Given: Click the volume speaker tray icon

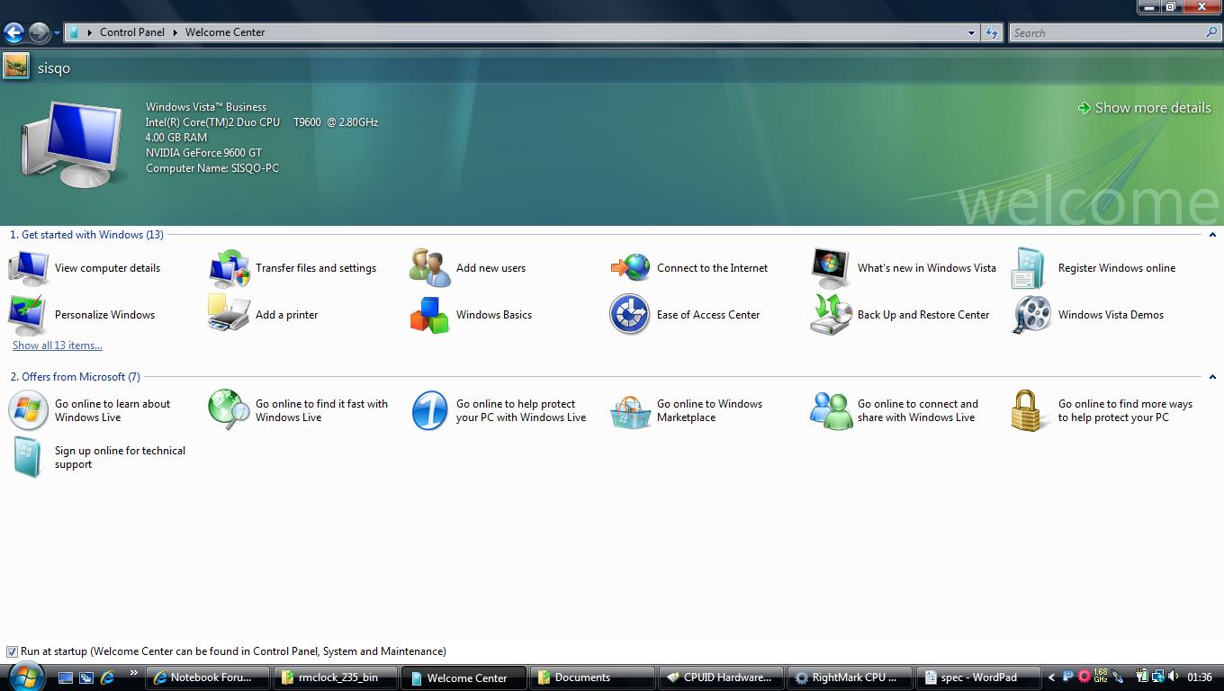Looking at the screenshot, I should pyautogui.click(x=1173, y=677).
